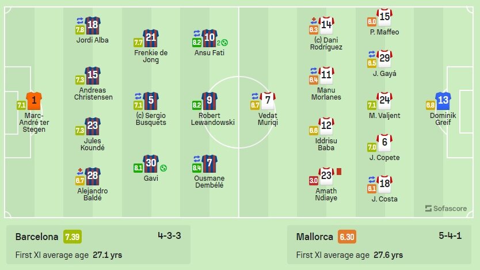Select Robert Lewandowski's number 9 shirt
Screen dimensions: 480x270
pos(209,101)
